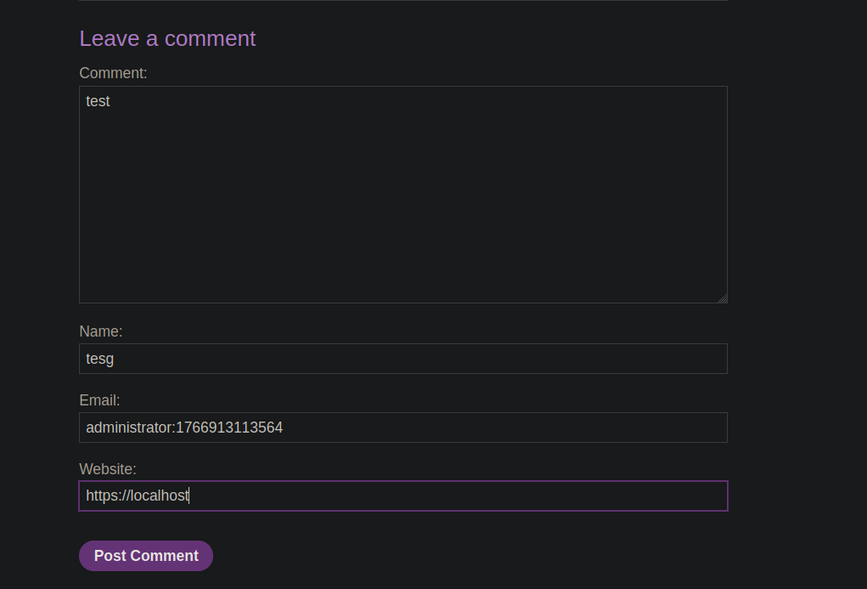Focus the Name input field
The width and height of the screenshot is (867, 589).
403,359
